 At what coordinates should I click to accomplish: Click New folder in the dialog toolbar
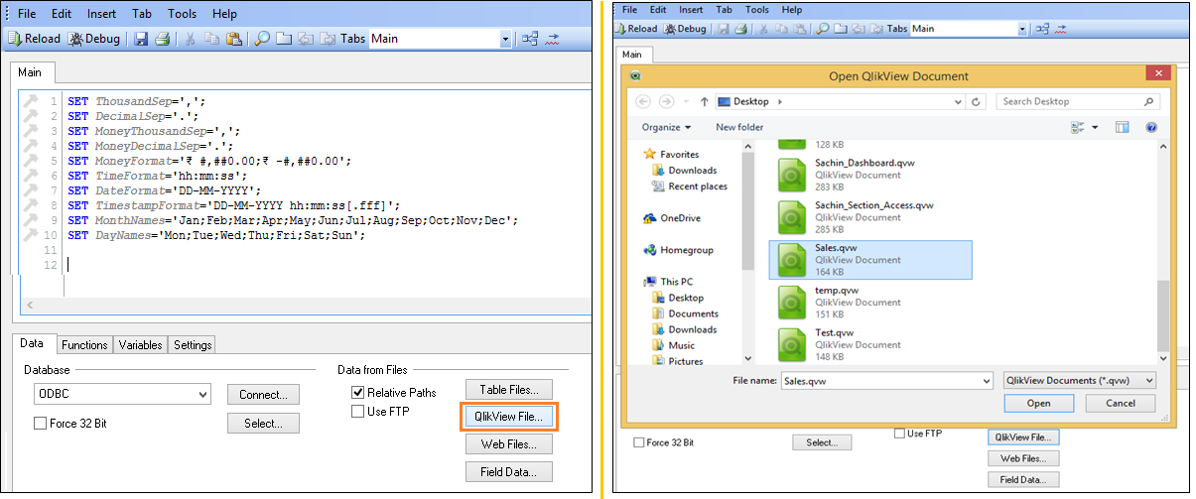pos(739,127)
